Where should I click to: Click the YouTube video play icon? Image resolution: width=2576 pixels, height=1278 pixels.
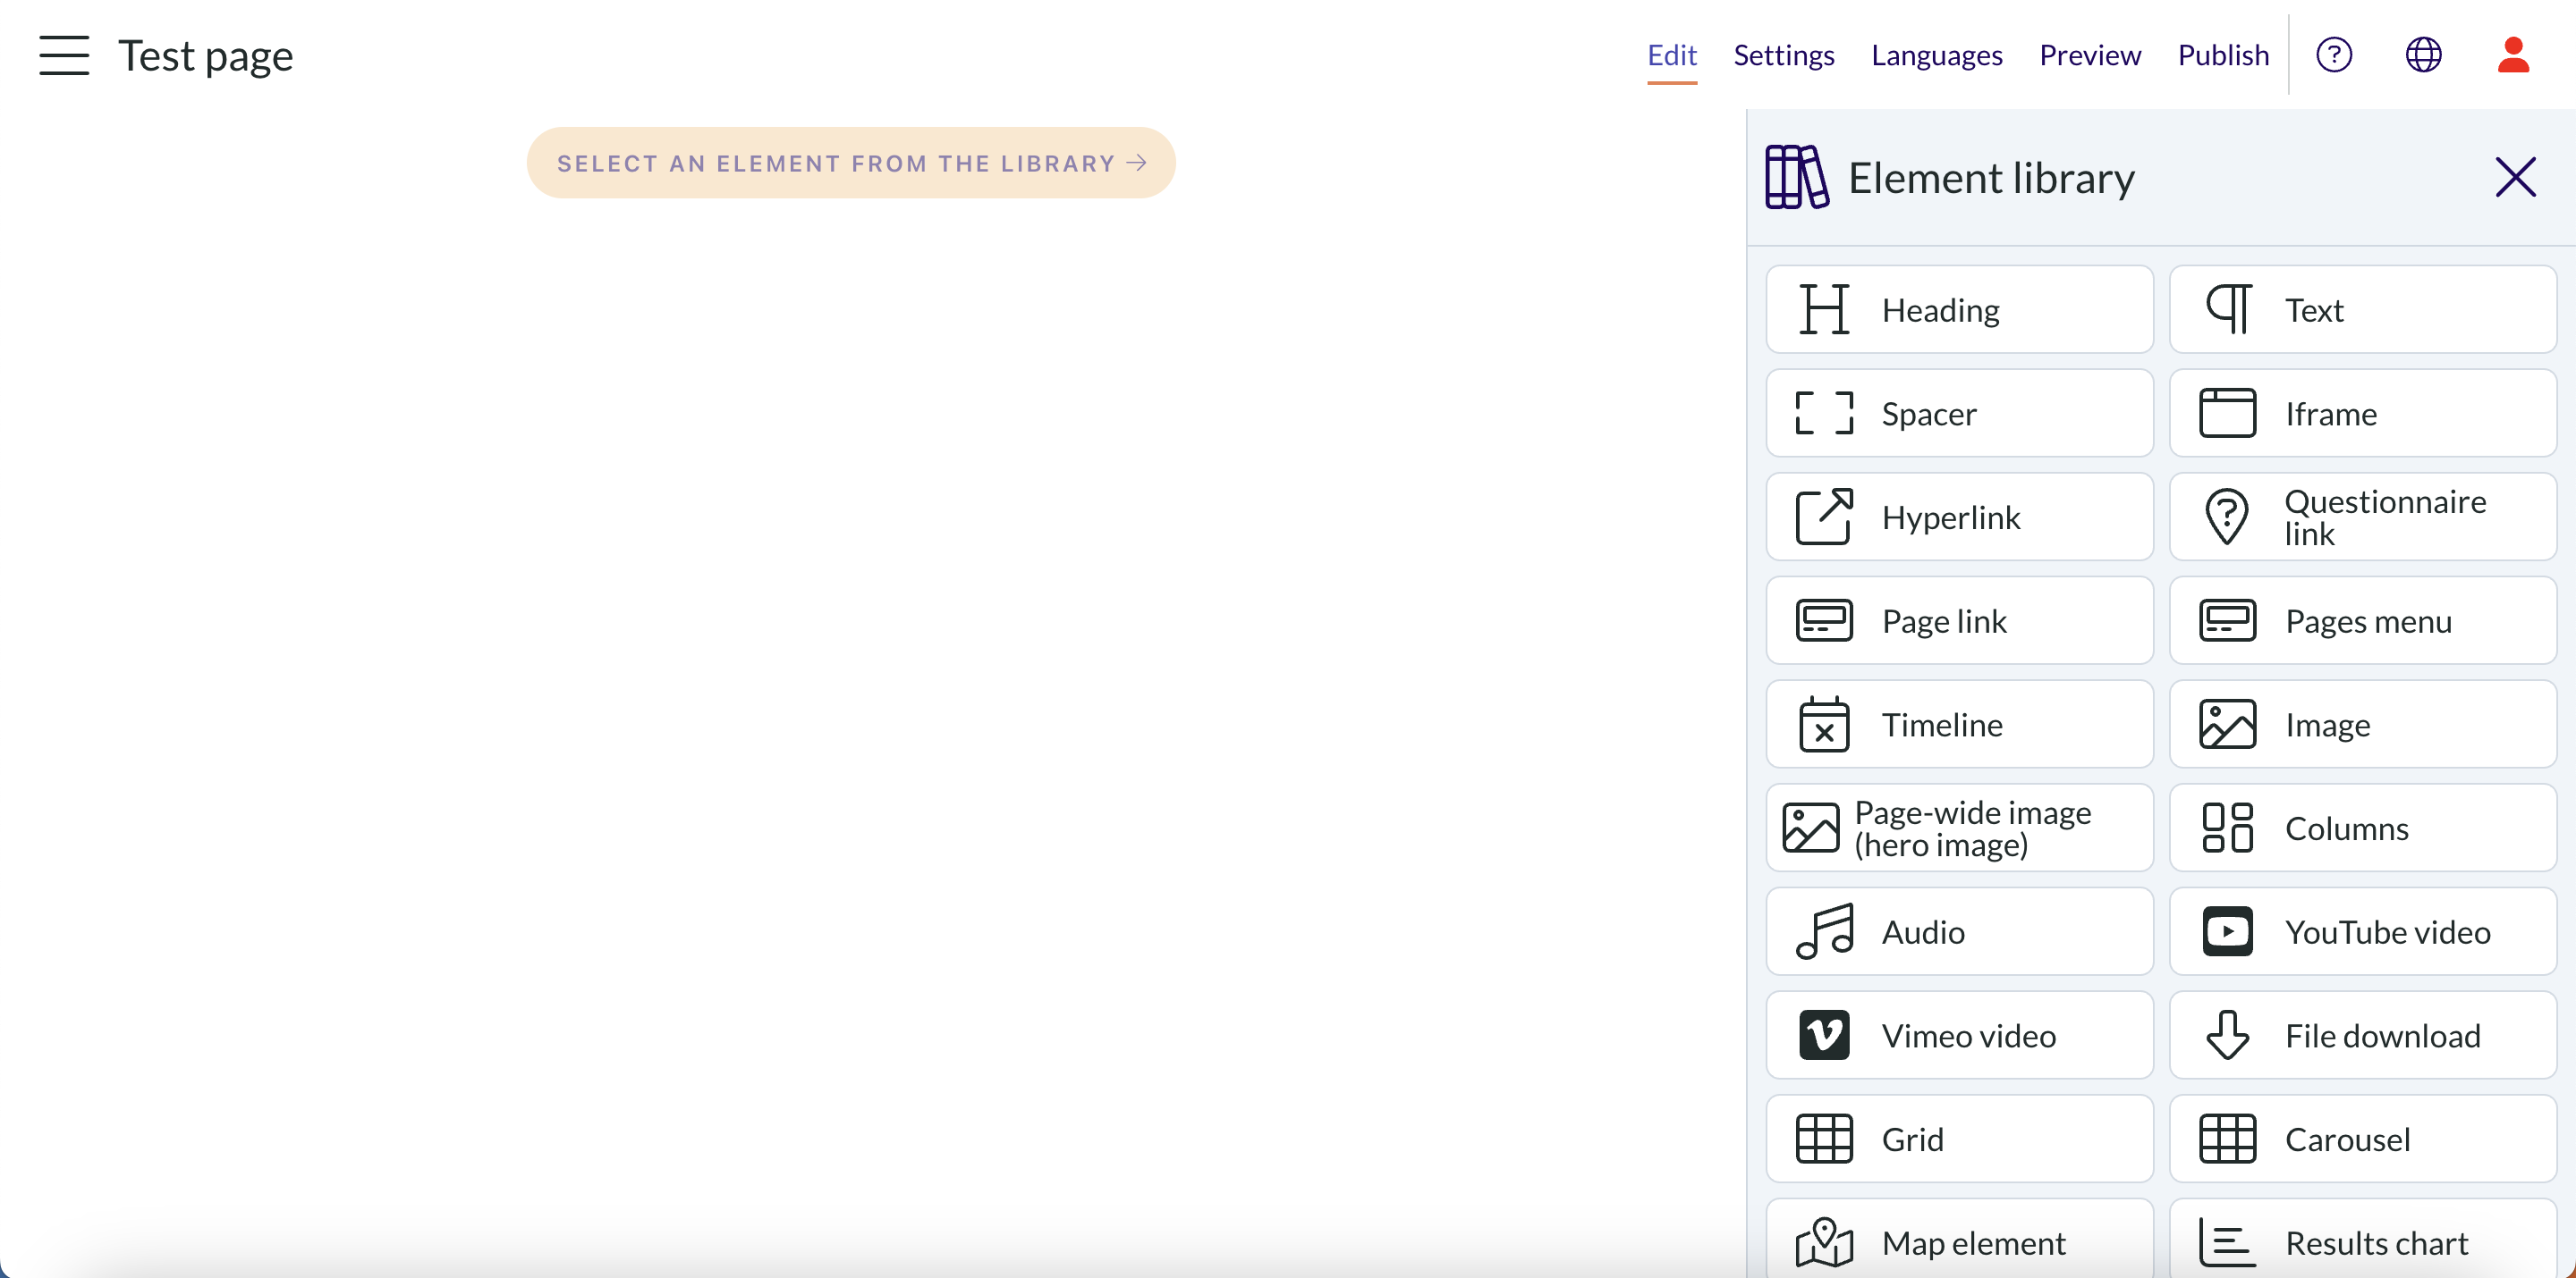(2227, 931)
